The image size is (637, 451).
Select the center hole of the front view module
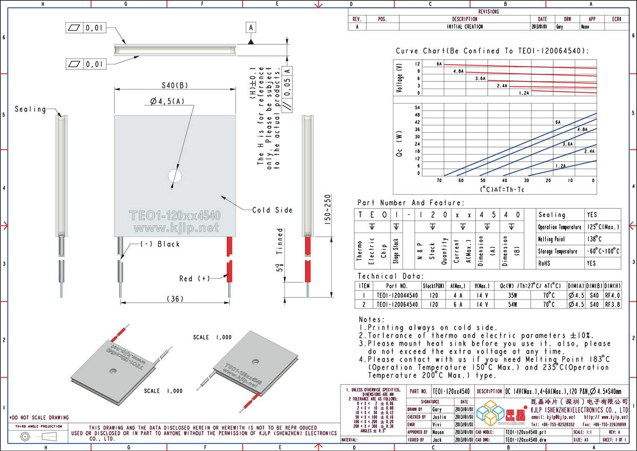175,175
